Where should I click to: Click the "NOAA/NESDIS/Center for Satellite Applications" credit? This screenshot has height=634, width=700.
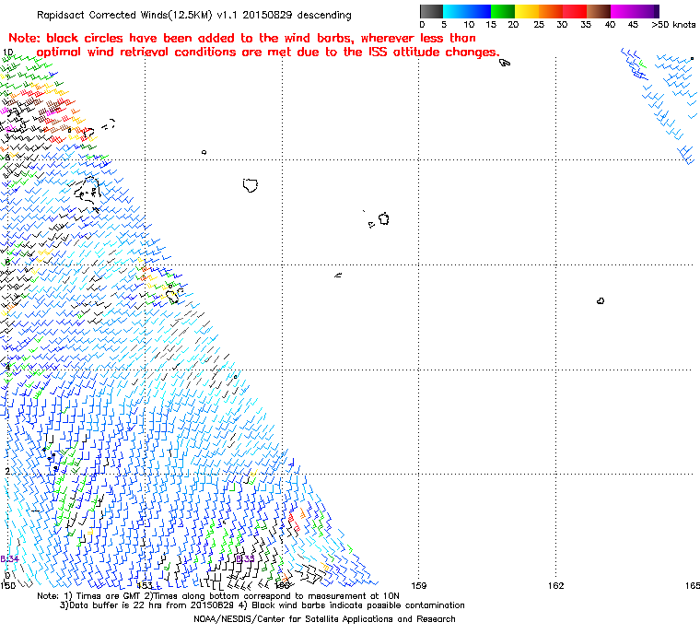click(324, 619)
